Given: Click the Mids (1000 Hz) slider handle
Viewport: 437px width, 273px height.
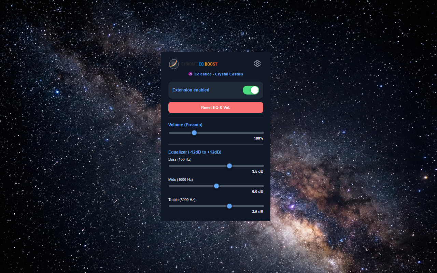Looking at the screenshot, I should tap(216, 186).
